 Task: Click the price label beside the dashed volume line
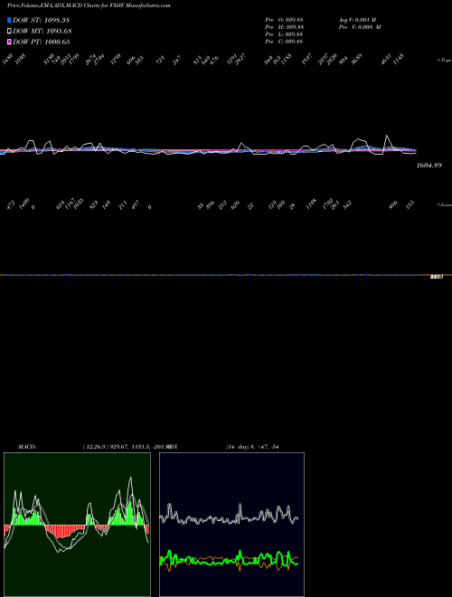437,277
